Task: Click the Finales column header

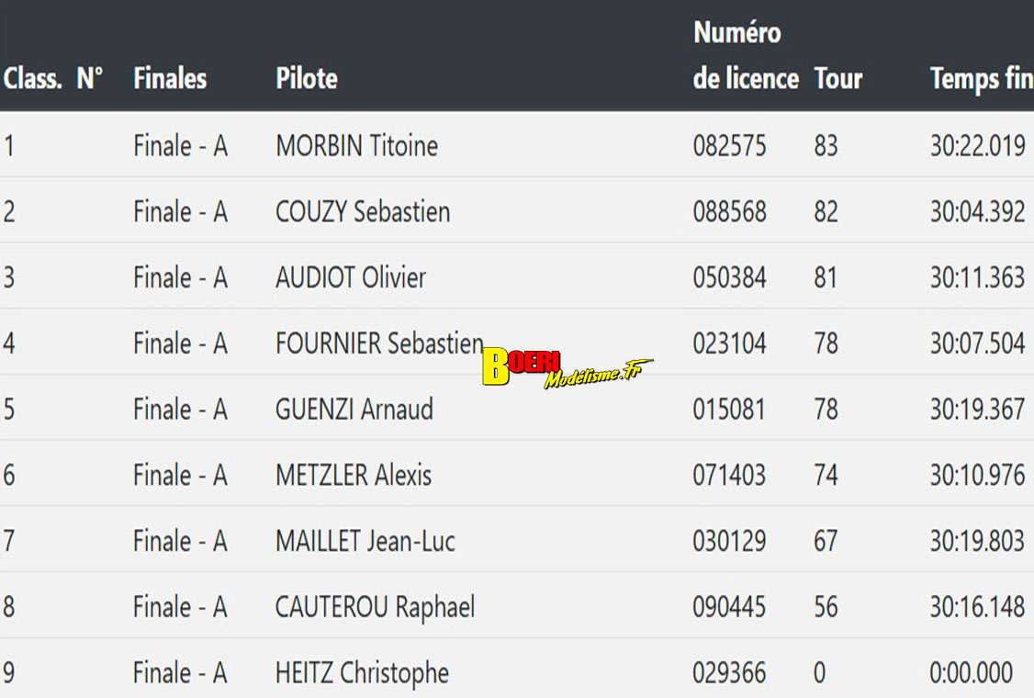Action: click(170, 79)
